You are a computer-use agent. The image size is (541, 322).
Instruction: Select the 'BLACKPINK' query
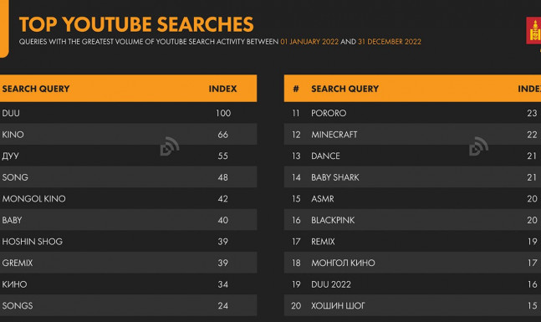point(333,220)
